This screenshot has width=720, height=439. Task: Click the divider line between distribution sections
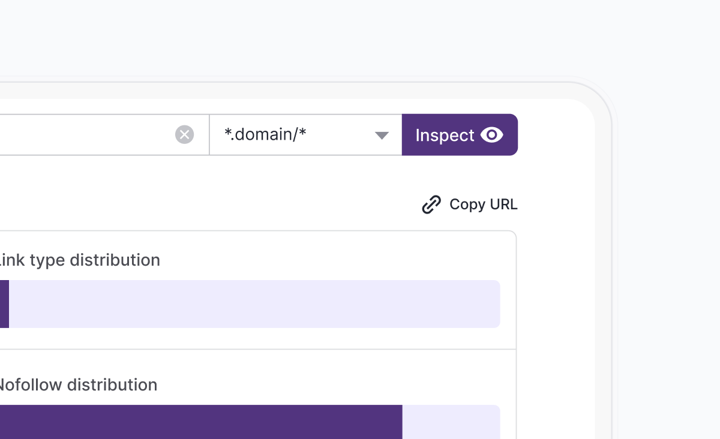click(258, 349)
